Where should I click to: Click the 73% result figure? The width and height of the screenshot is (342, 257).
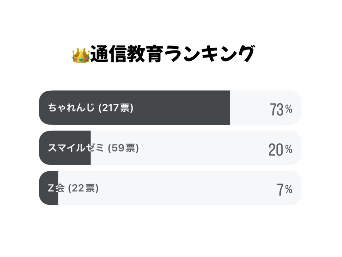pos(281,109)
